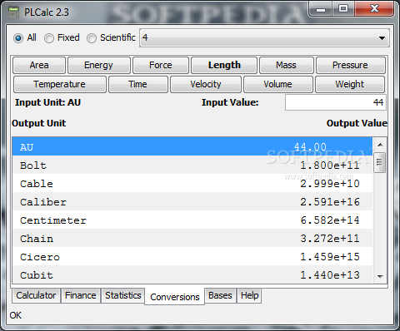The image size is (400, 331).
Task: Select the Bolt unit row
Action: [192, 165]
